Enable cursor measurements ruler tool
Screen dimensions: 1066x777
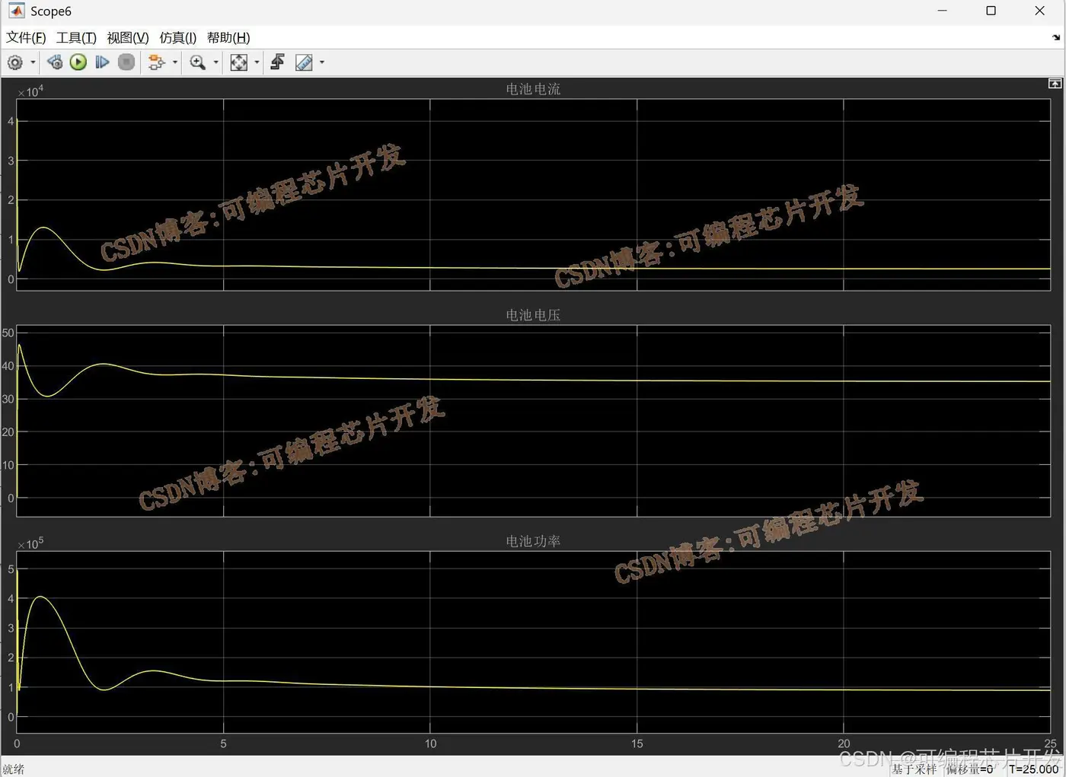tap(304, 62)
